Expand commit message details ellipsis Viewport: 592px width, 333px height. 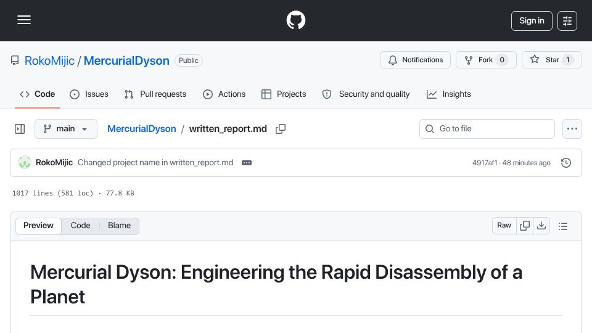pos(247,163)
